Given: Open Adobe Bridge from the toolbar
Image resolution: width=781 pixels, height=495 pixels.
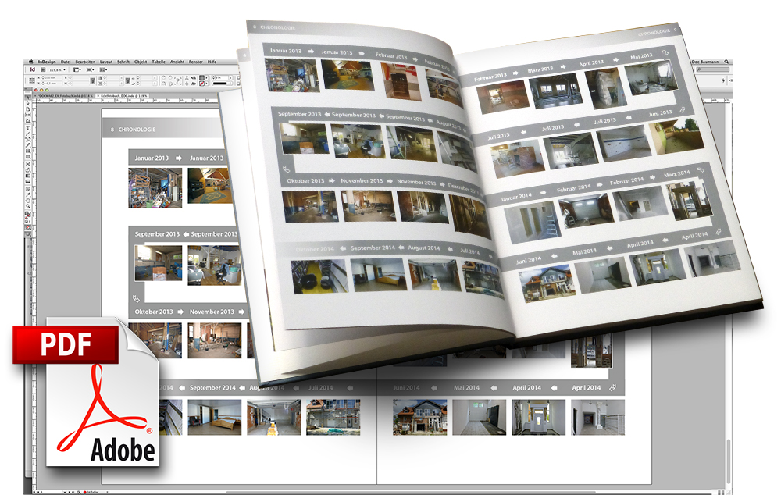Looking at the screenshot, I should 43,69.
